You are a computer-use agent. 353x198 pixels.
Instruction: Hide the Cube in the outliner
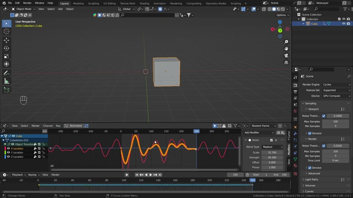(344, 24)
